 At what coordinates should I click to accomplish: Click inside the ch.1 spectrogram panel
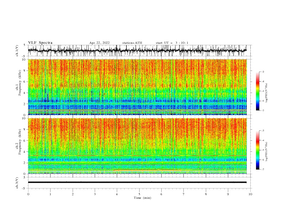(x=137, y=87)
